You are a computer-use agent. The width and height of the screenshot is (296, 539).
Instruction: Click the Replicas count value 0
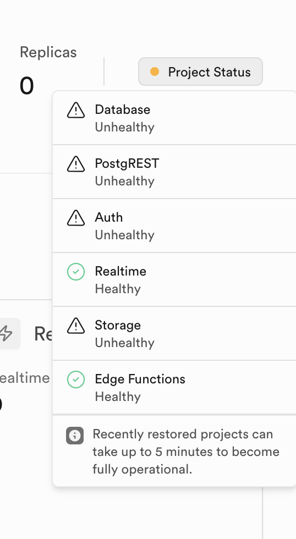pos(27,86)
